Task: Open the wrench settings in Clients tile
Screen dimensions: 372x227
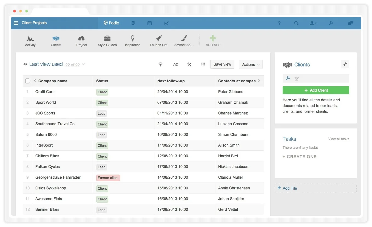Action: [345, 64]
